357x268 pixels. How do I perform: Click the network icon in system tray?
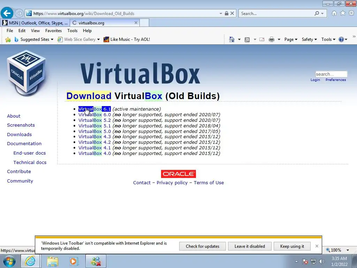point(313,261)
